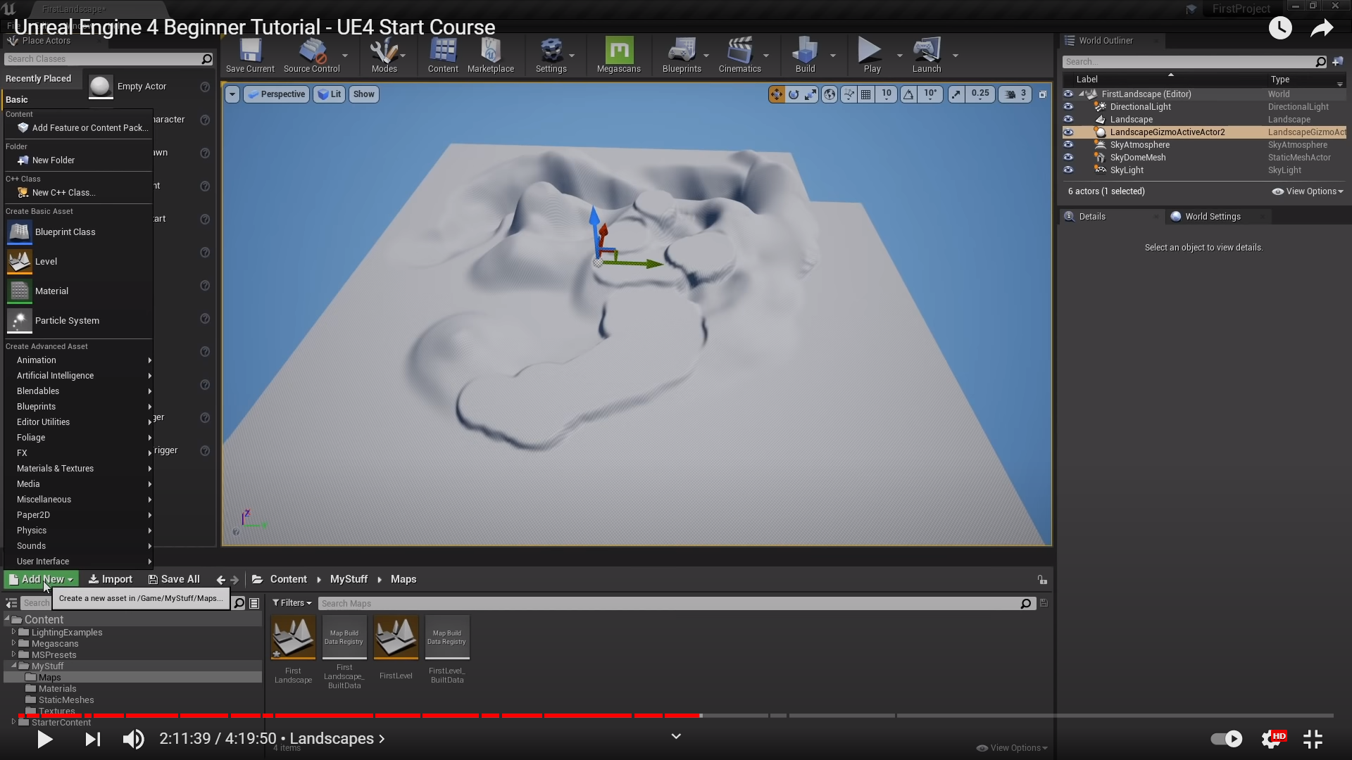The image size is (1352, 760).
Task: Open the Filters dropdown in Content Browser
Action: tap(292, 603)
